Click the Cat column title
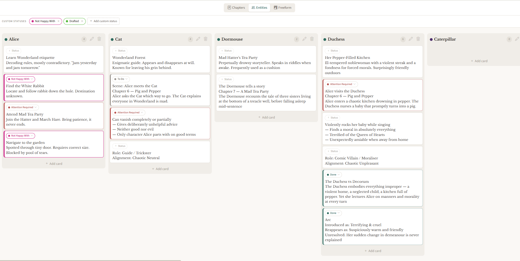This screenshot has height=261, width=520. coord(118,39)
